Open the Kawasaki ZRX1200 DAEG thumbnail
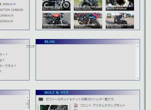The height and width of the screenshot is (110, 151). coord(88,5)
